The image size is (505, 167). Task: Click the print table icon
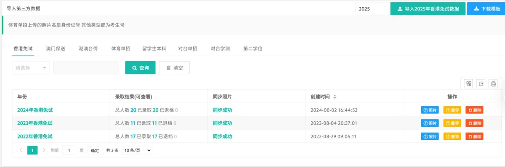(x=494, y=83)
